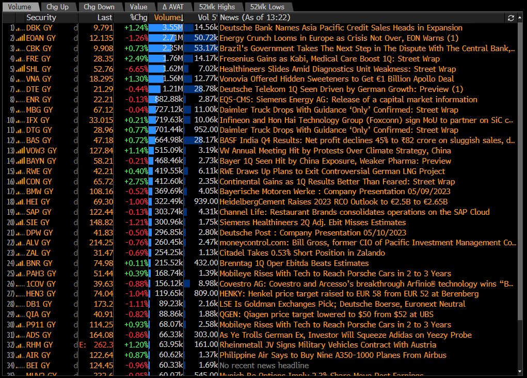Click the signal-bar icon for EOAN GY
This screenshot has width=527, height=378.
coord(21,38)
